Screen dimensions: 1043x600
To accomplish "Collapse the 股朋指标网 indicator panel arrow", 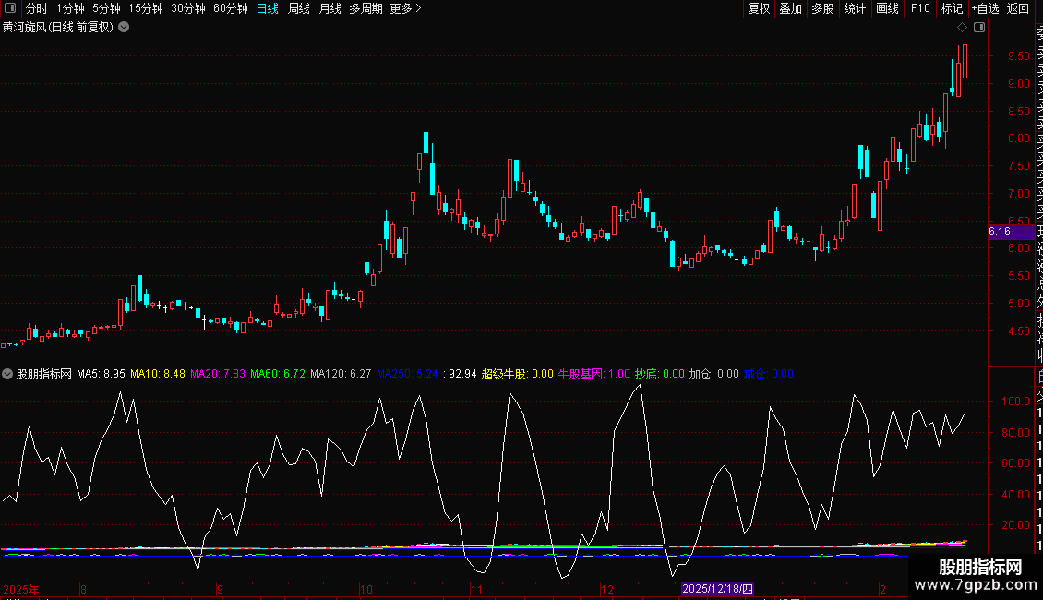I will [x=7, y=374].
